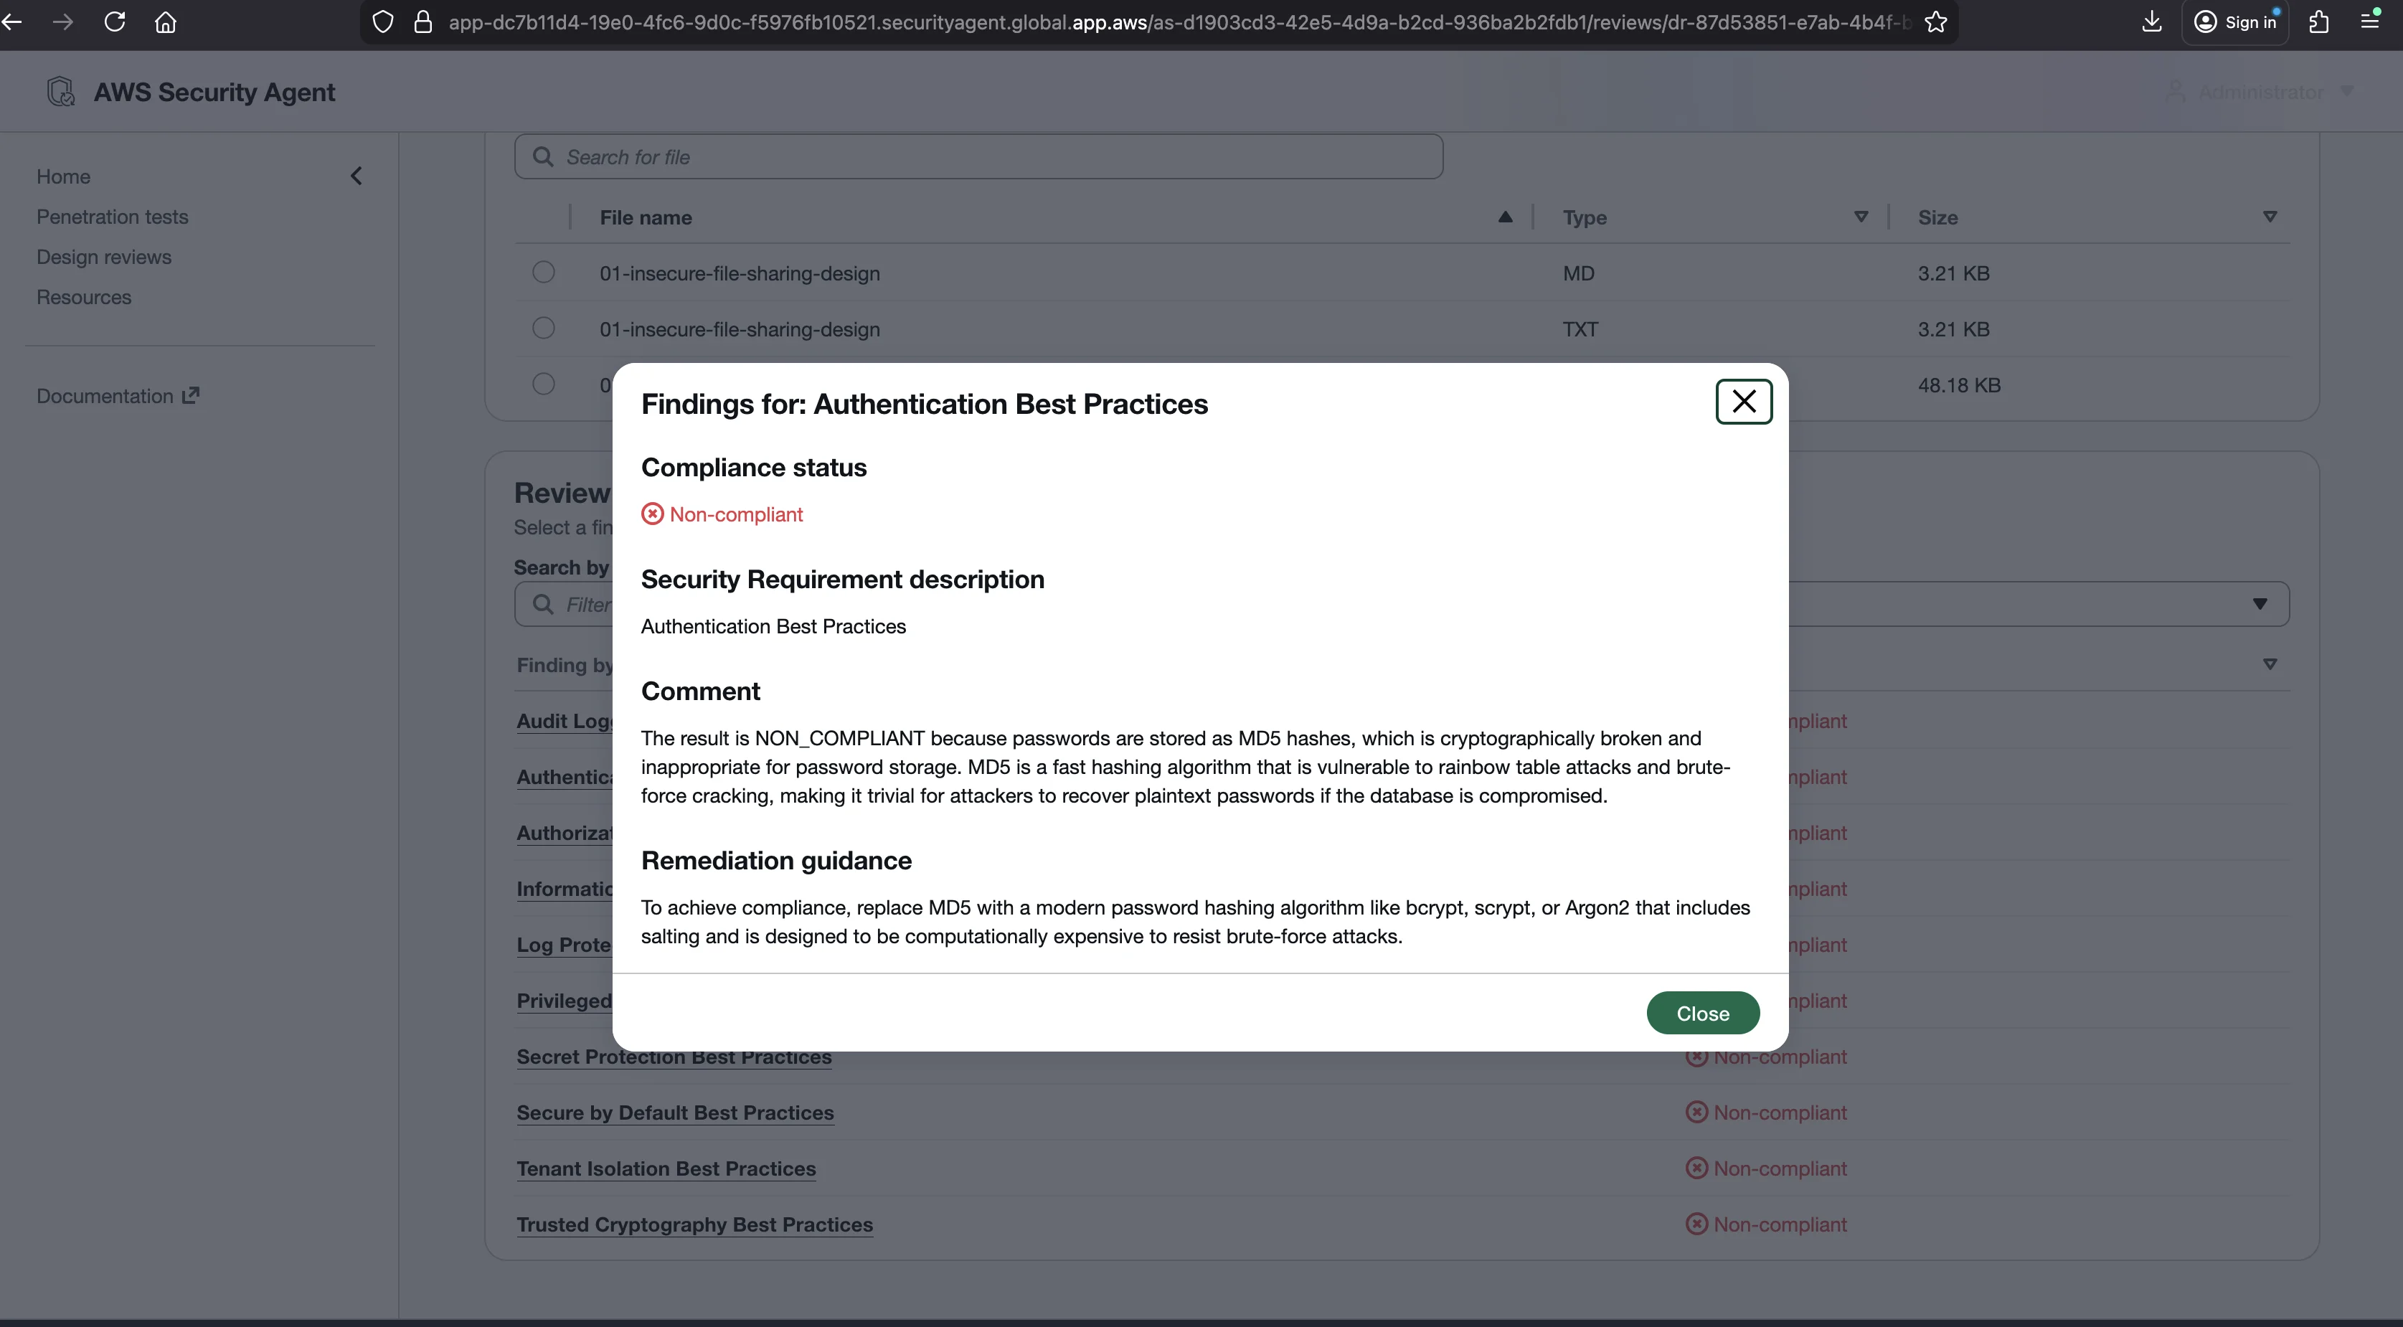
Task: Open Penetration tests in sidebar
Action: click(112, 217)
